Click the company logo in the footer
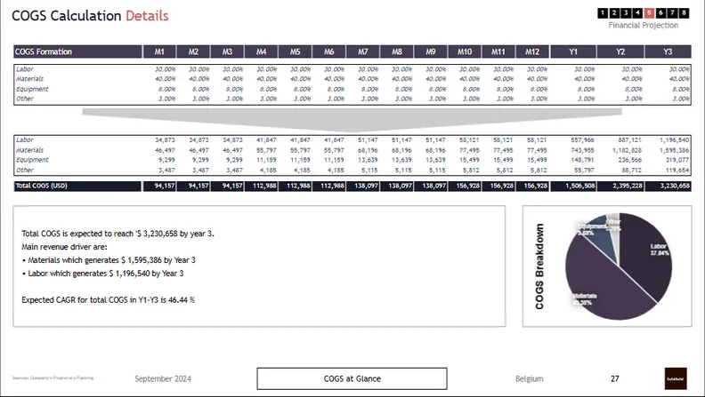The height and width of the screenshot is (397, 705). point(676,378)
